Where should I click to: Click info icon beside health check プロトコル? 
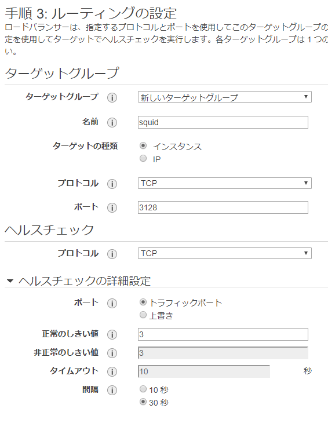click(x=112, y=254)
